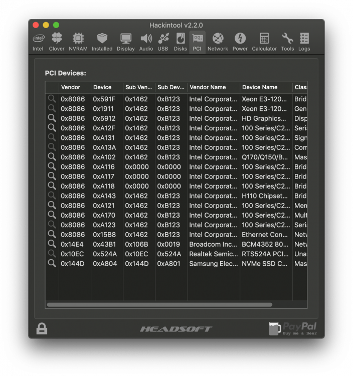Show the Logs section
This screenshot has width=353, height=376.
click(x=304, y=42)
